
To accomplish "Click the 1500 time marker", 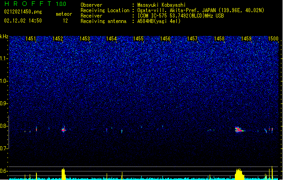I will [x=273, y=39].
